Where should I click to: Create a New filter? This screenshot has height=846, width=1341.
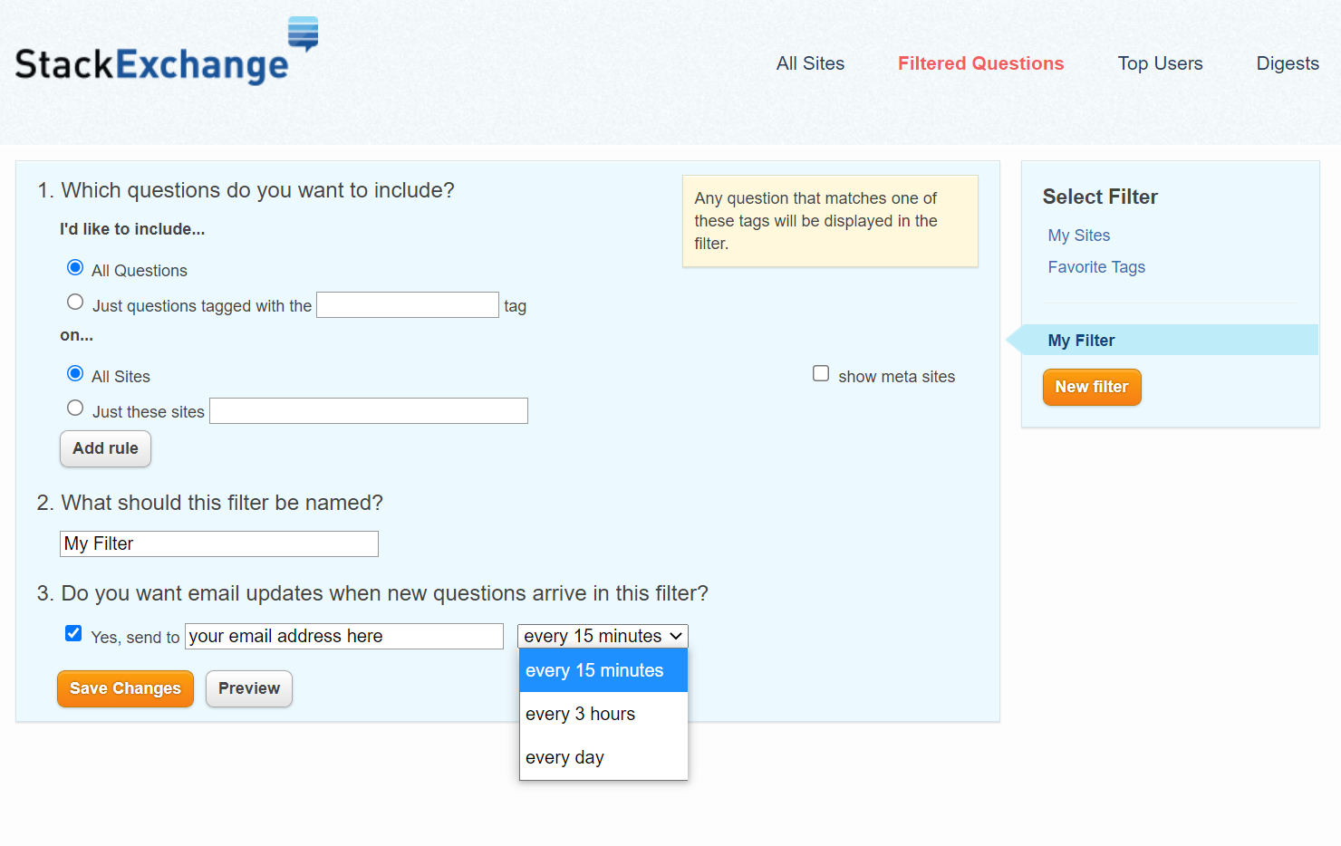[x=1092, y=387]
